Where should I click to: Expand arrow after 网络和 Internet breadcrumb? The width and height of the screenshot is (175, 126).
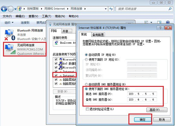coord(68,9)
